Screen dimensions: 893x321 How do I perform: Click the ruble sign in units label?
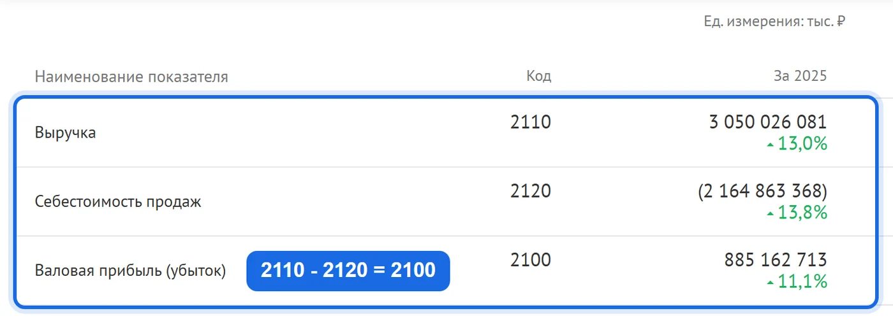coord(841,22)
